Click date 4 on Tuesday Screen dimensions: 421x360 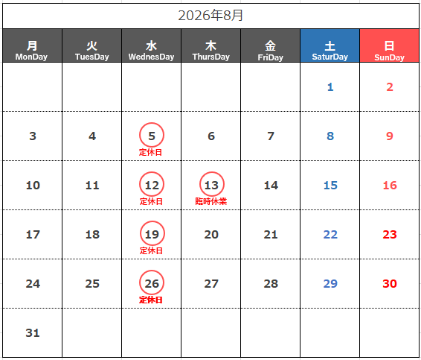92,136
